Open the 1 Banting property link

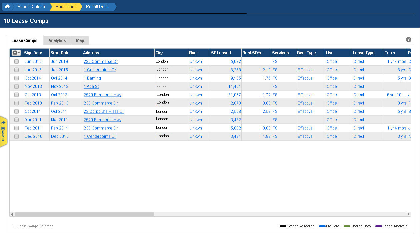click(x=92, y=78)
